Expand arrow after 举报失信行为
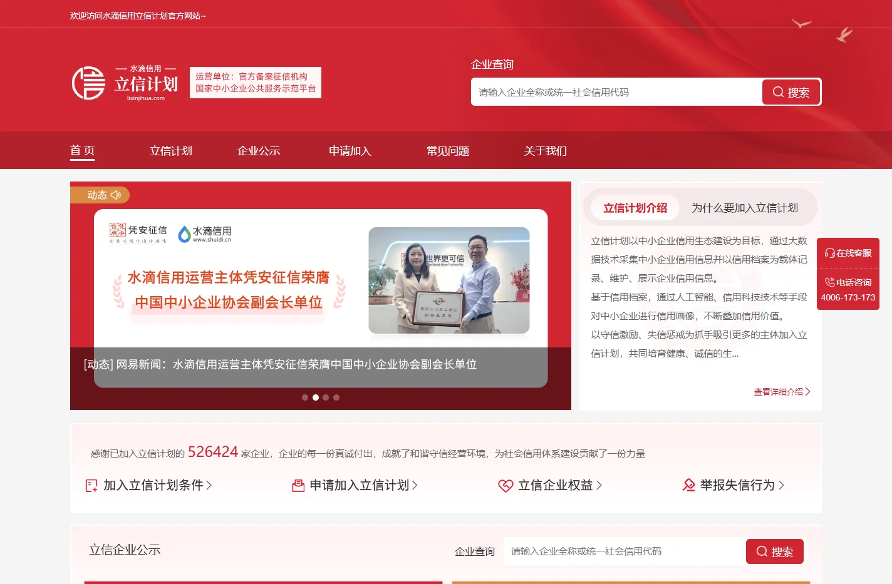 click(781, 485)
